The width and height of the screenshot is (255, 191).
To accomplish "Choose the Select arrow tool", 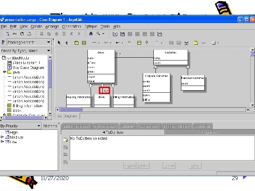I will click(x=59, y=43).
